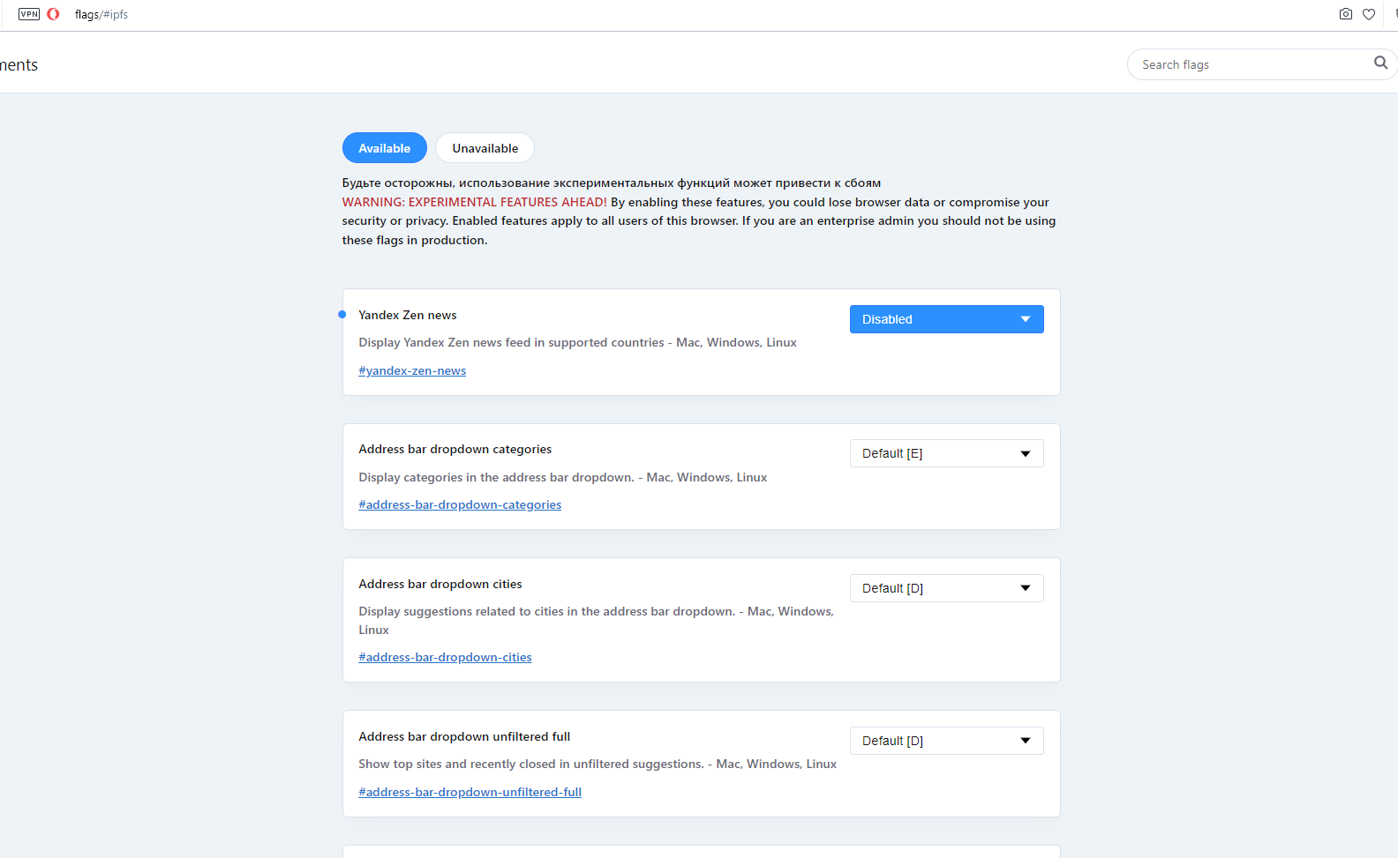Open the #address-bar-dropdown-categories link
This screenshot has width=1398, height=858.
(460, 504)
